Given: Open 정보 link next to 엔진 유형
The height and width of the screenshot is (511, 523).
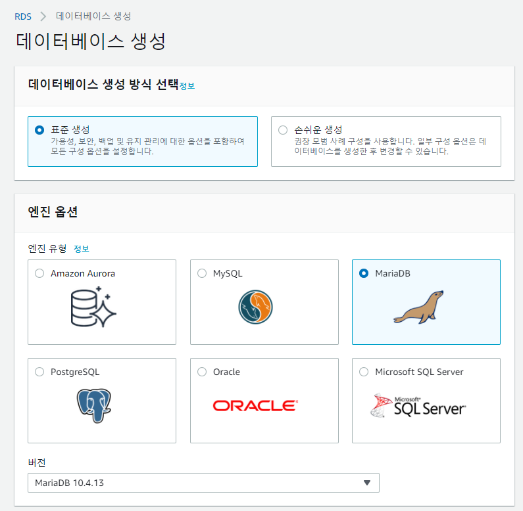Looking at the screenshot, I should (x=82, y=248).
